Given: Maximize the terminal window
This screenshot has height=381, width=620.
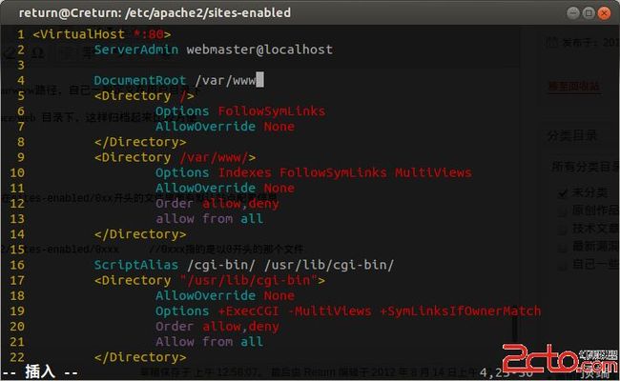Looking at the screenshot, I should (589, 13).
